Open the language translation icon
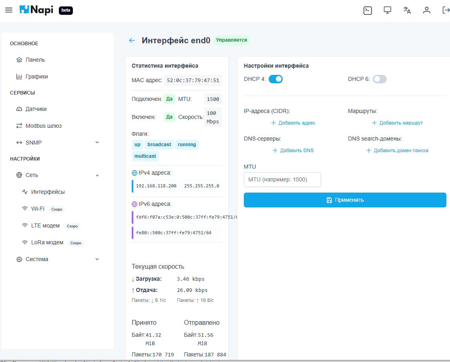450x362 pixels. [x=407, y=10]
